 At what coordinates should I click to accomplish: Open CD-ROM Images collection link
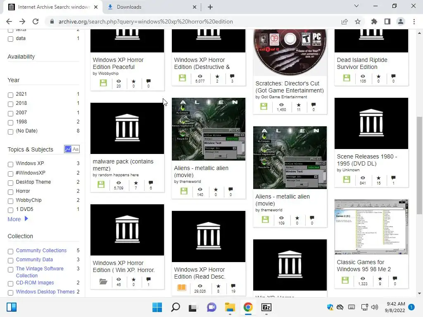[x=35, y=283]
